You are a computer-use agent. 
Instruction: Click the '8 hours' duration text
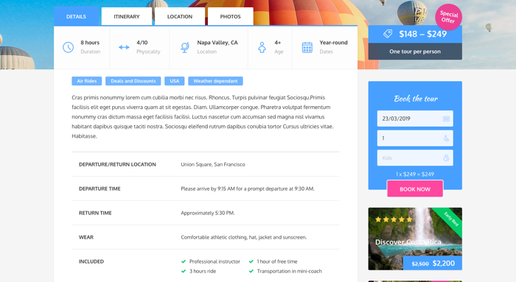coord(90,43)
